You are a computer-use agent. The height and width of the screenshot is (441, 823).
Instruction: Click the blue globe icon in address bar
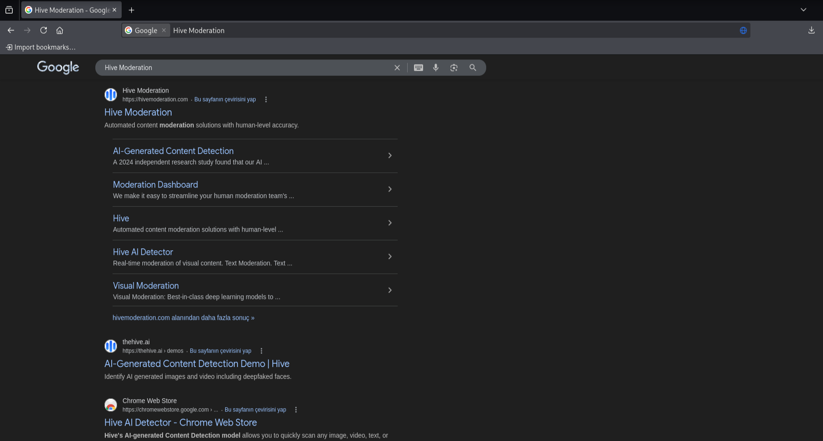coord(743,30)
